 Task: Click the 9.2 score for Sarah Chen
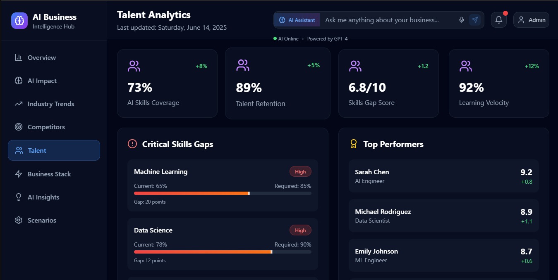pyautogui.click(x=526, y=172)
